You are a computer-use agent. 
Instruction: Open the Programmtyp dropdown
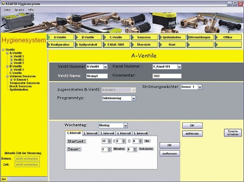tap(134, 98)
